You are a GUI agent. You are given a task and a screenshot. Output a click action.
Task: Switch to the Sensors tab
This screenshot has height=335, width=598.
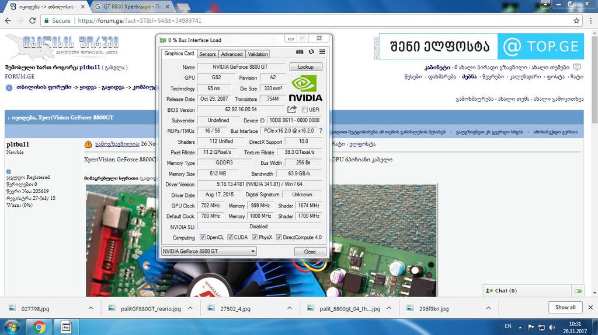pyautogui.click(x=207, y=54)
